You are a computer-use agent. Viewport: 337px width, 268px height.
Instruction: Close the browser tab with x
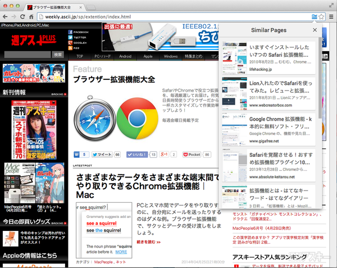coord(80,7)
